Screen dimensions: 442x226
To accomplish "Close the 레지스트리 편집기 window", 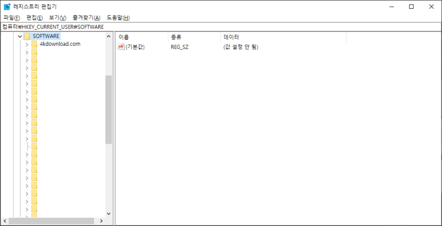I will (x=432, y=7).
